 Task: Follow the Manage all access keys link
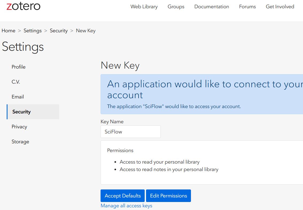pyautogui.click(x=126, y=206)
